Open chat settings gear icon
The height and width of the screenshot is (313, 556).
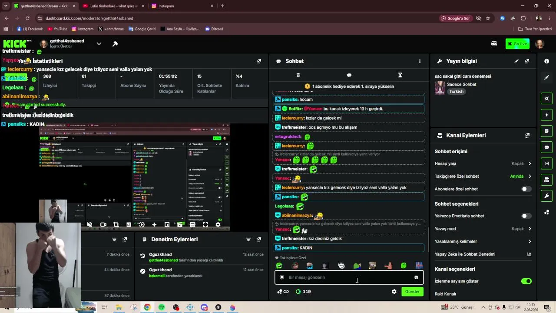click(394, 292)
